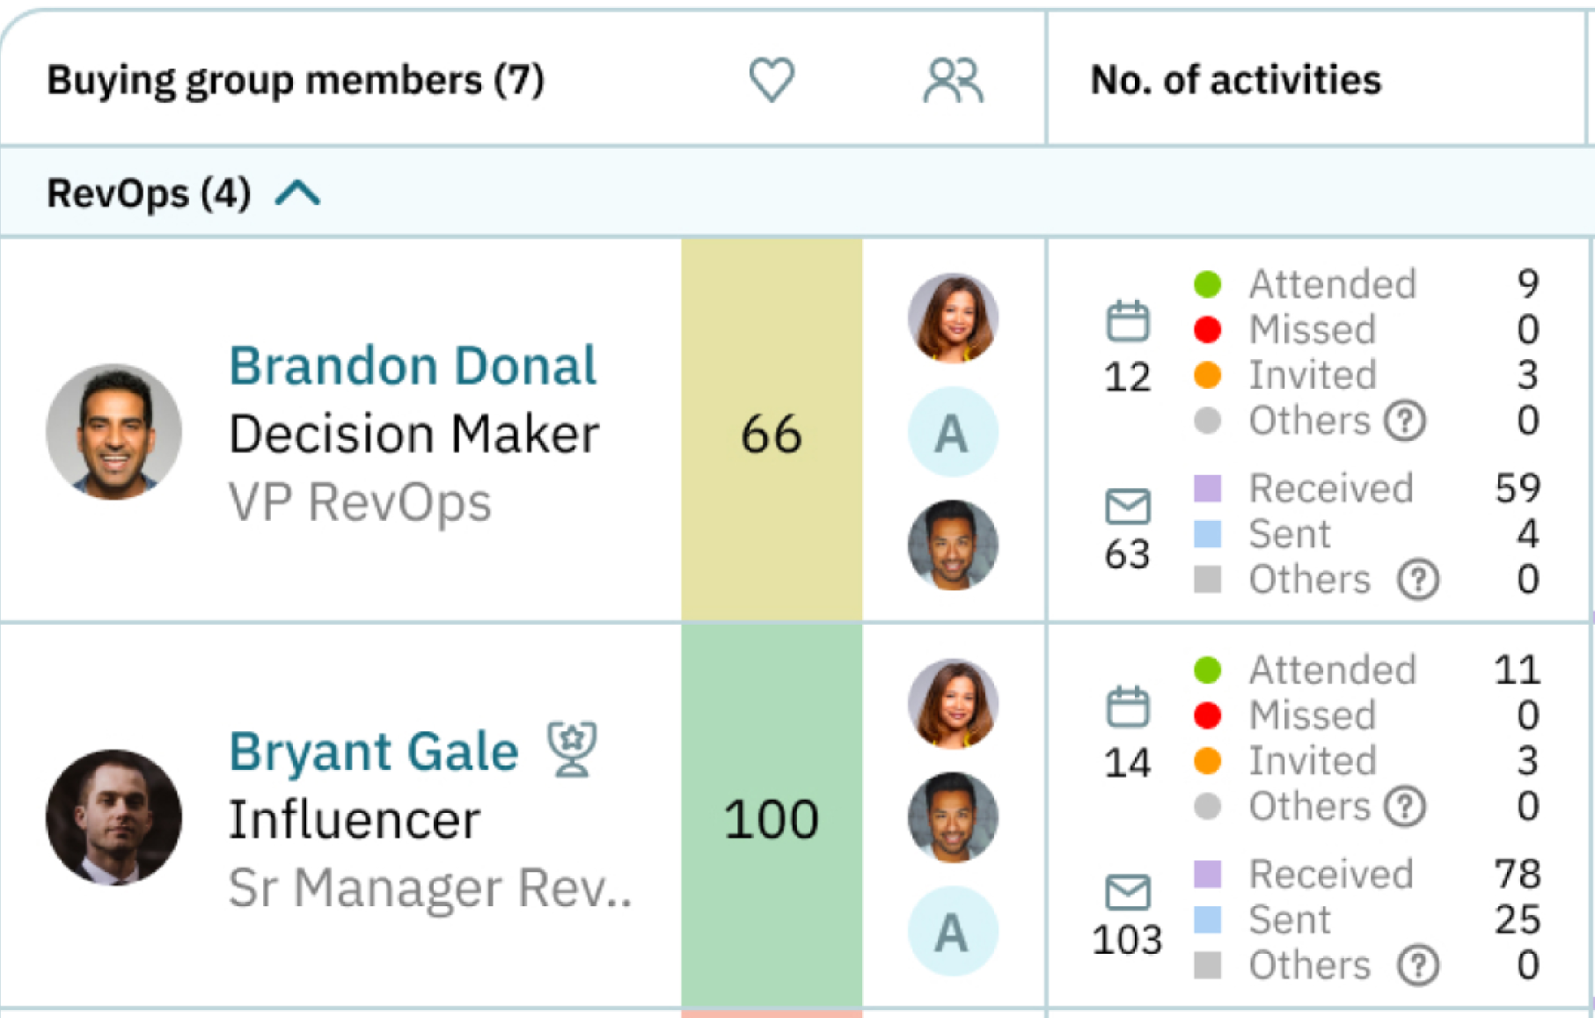Click help icon next to Brandon's email Others
This screenshot has width=1595, height=1018.
pos(1418,580)
